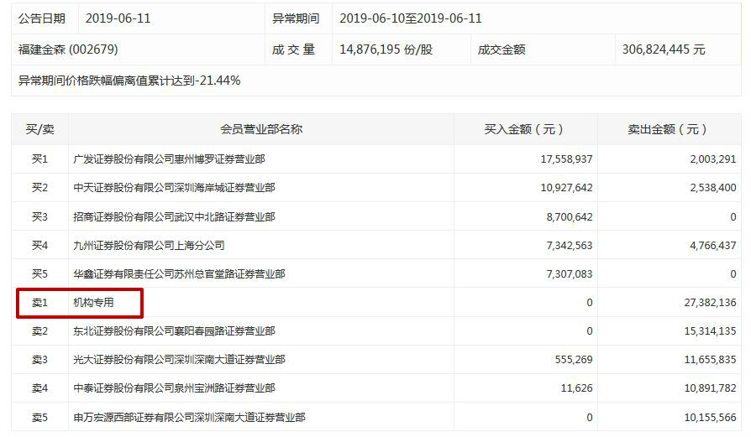Viewport: 751px width, 437px height.
Task: Click the 会员营业部名称 column header
Action: tap(261, 129)
